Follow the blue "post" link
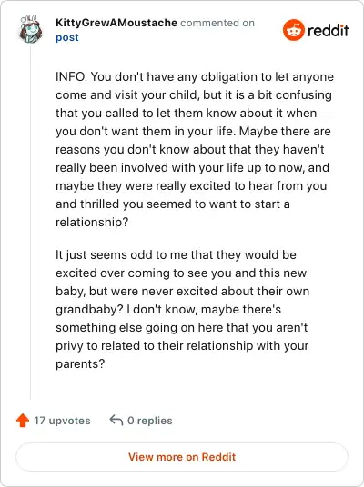Screen dimensions: 364x487 (67, 37)
